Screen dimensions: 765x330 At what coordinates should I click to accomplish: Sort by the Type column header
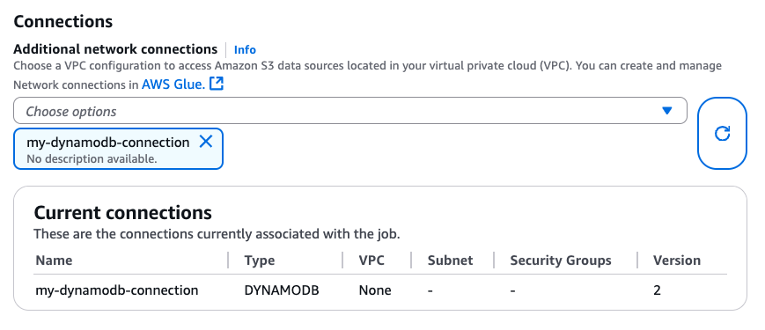pos(260,260)
